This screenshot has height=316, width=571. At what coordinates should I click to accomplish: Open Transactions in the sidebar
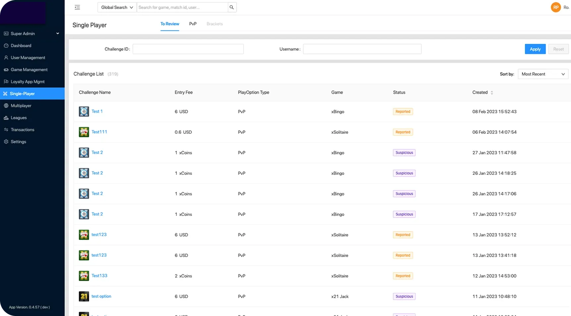click(22, 130)
